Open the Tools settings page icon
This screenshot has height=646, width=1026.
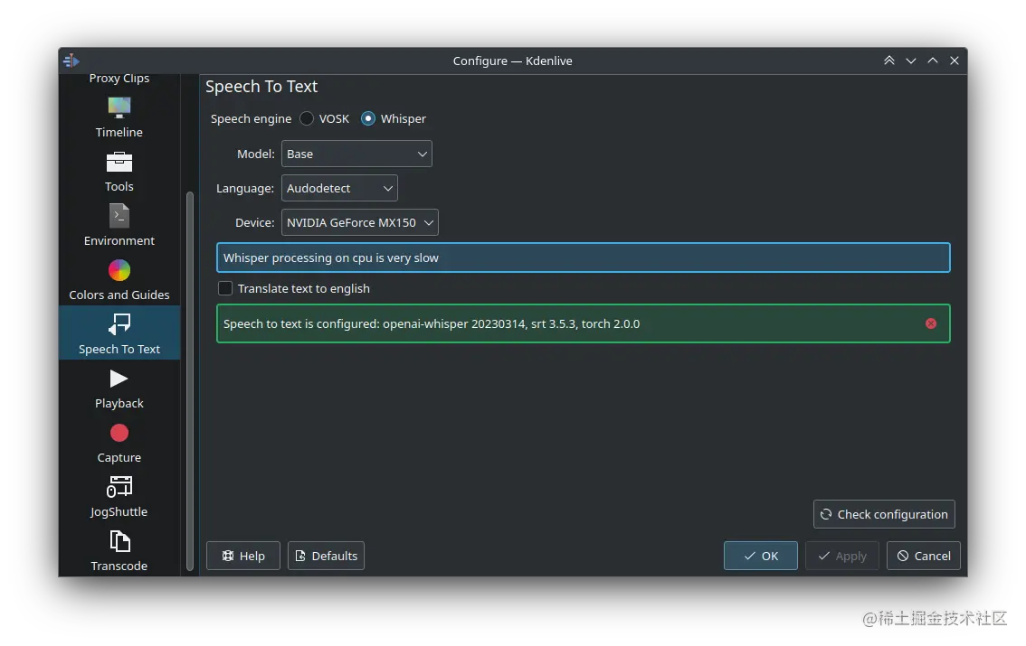(x=119, y=162)
